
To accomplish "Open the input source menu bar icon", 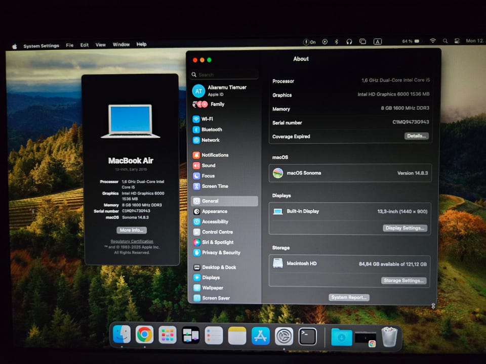I will [378, 41].
